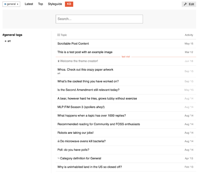
Task: Open bear grows tubby topic
Action: [x=97, y=99]
